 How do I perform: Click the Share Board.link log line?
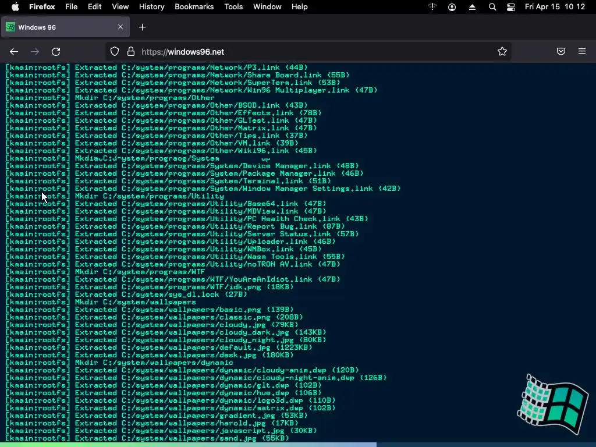click(178, 75)
